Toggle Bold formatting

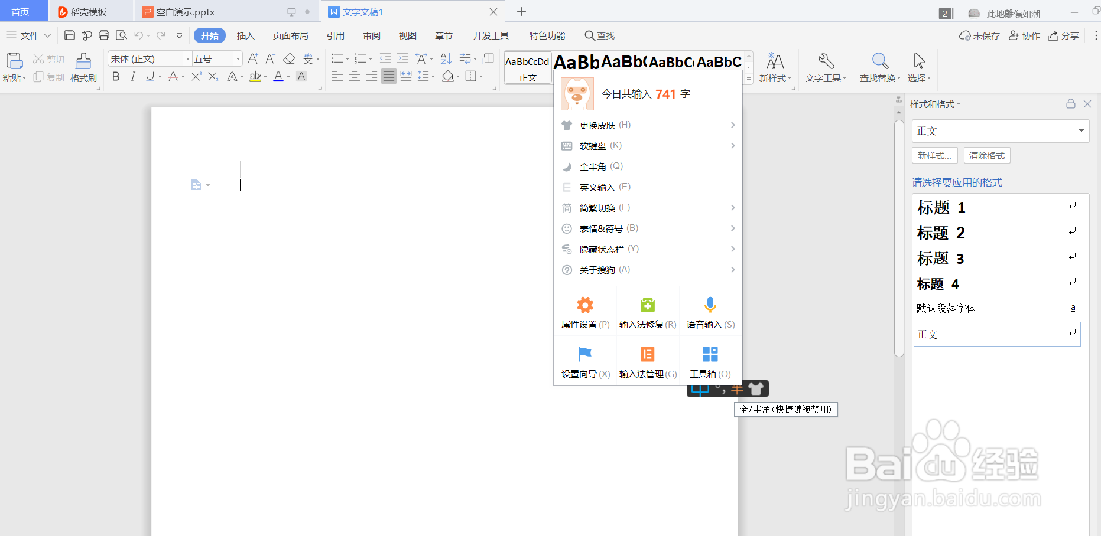click(x=116, y=76)
